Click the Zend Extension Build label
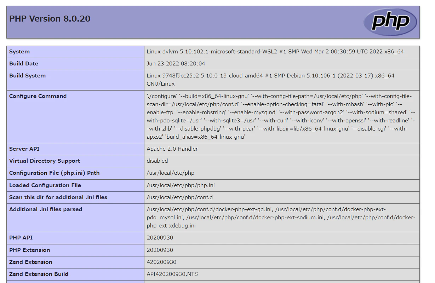The image size is (435, 283). [x=39, y=274]
